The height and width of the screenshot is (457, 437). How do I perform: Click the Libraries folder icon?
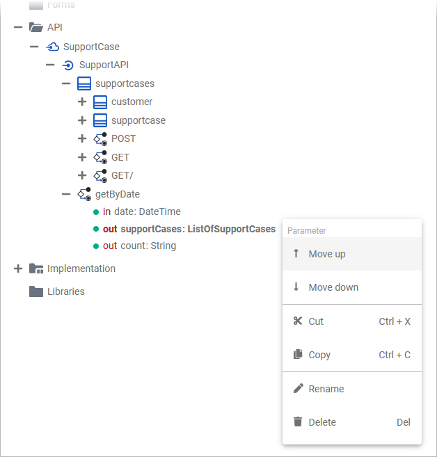[36, 291]
